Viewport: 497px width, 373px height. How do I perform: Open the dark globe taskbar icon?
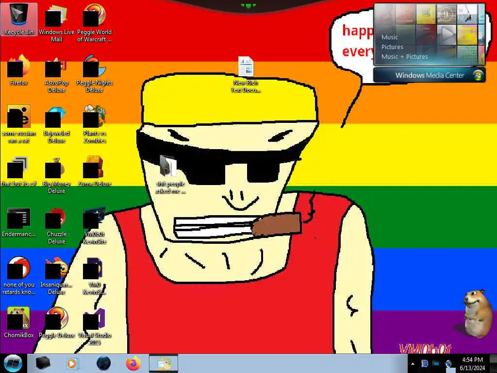[103, 363]
